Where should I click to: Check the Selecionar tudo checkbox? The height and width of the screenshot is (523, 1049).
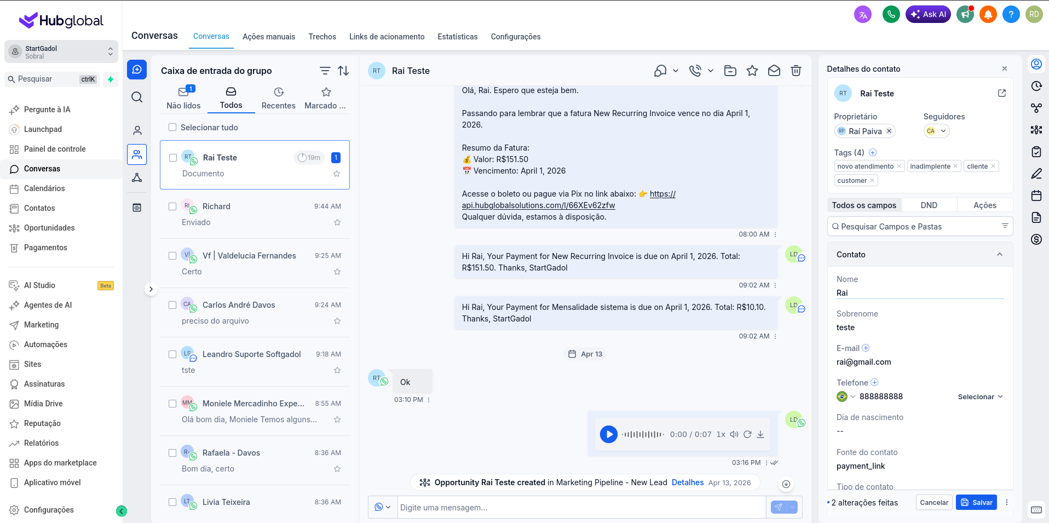click(172, 127)
